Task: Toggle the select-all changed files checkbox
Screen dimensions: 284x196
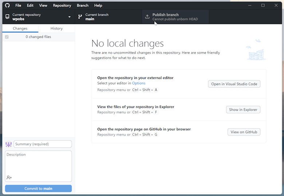Action: pyautogui.click(x=7, y=37)
